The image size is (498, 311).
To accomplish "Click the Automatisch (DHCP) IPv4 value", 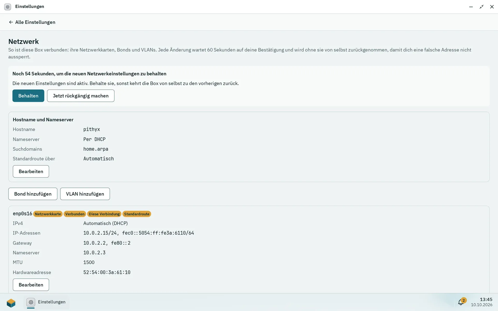I will tap(106, 223).
